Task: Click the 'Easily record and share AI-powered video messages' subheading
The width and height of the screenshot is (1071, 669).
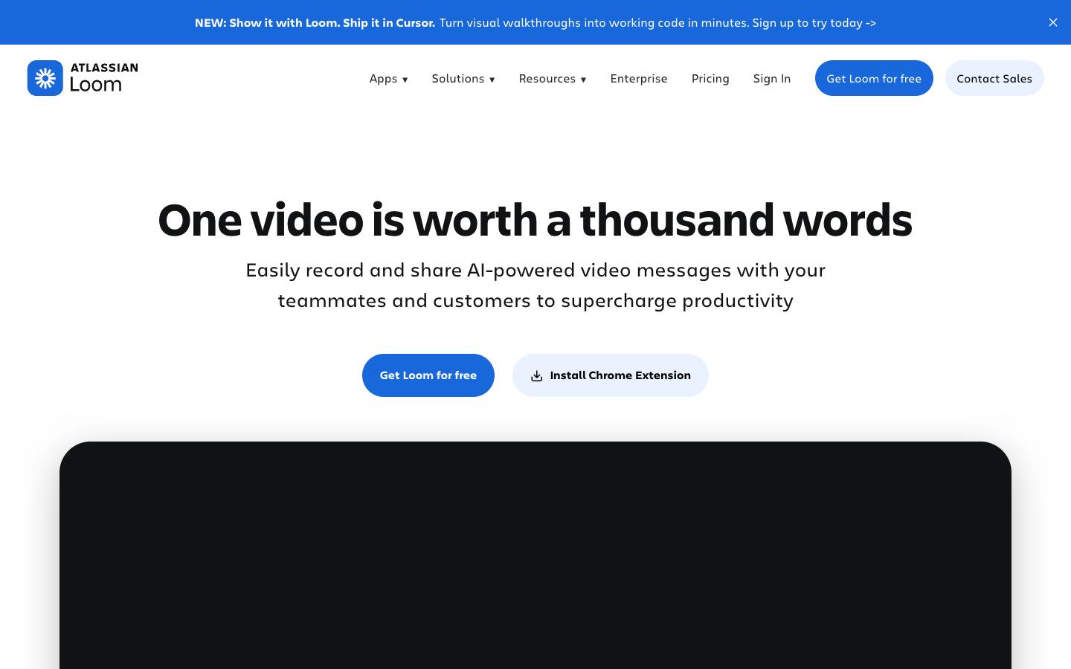Action: (535, 285)
